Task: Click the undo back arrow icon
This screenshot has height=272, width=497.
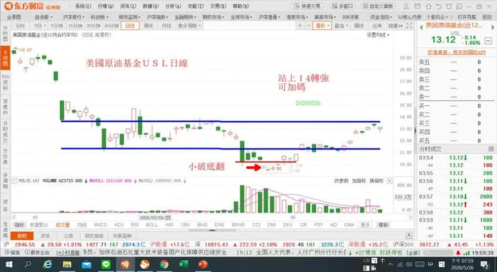Action: point(439,6)
